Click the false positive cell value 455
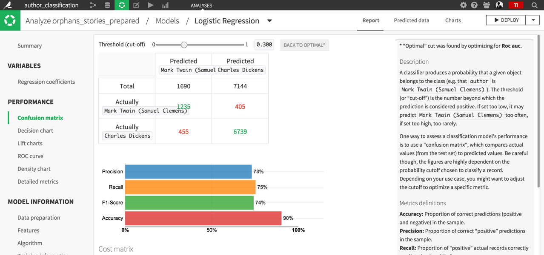 point(183,132)
